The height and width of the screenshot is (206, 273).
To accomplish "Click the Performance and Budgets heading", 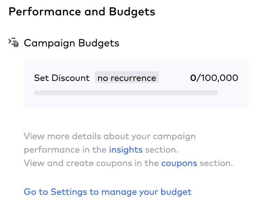I will point(82,12).
